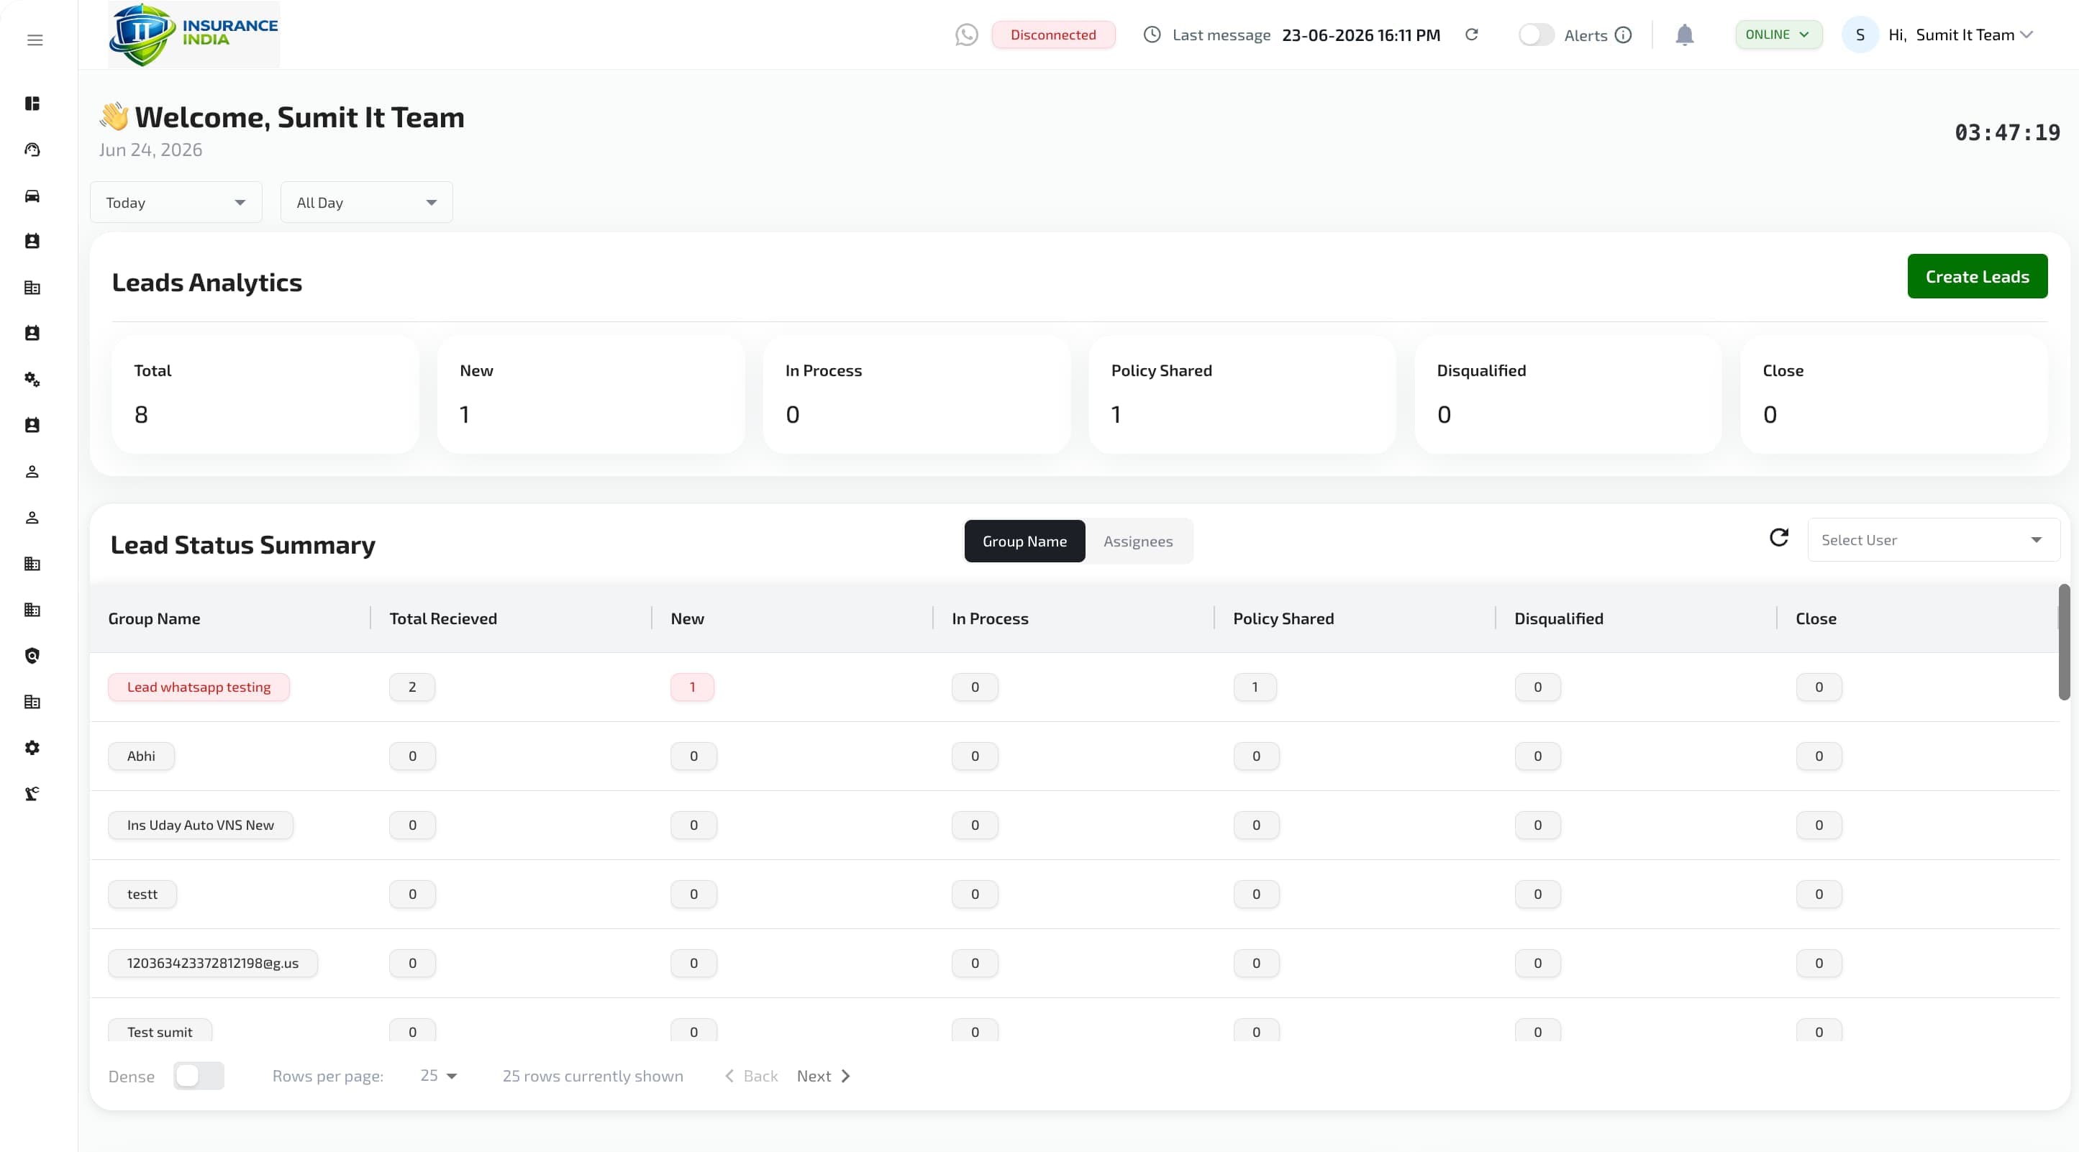Open the hamburger menu icon

point(35,40)
